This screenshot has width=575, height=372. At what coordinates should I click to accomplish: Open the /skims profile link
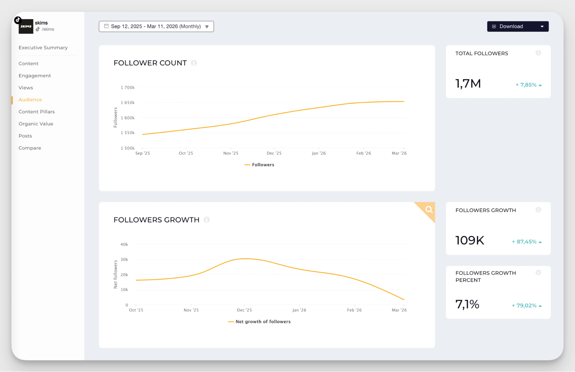48,29
